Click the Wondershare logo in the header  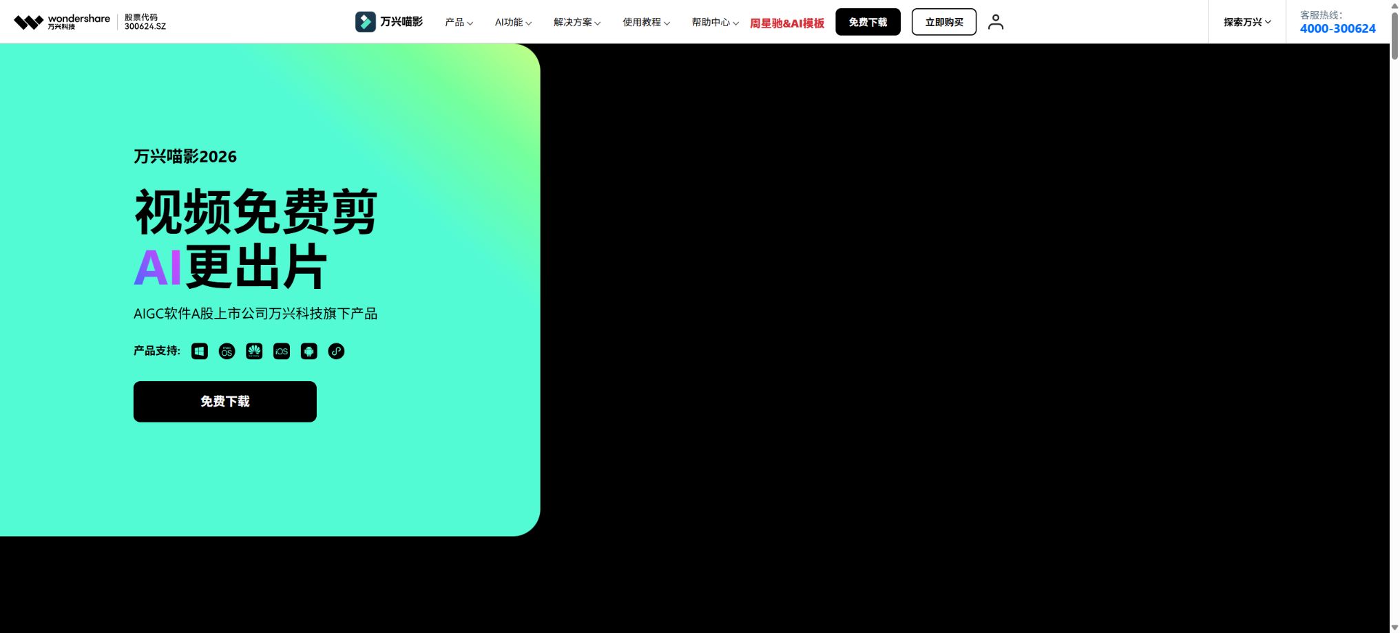pos(62,22)
